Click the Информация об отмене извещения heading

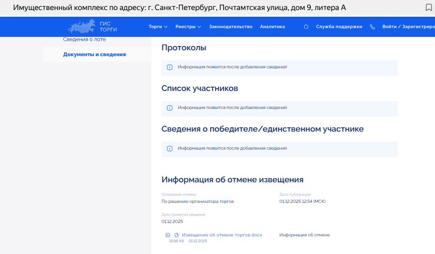point(232,180)
